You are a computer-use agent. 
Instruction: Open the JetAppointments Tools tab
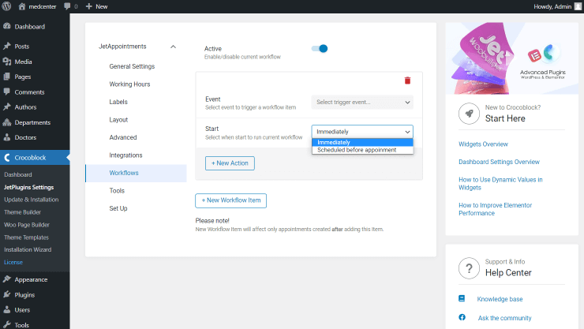[117, 191]
